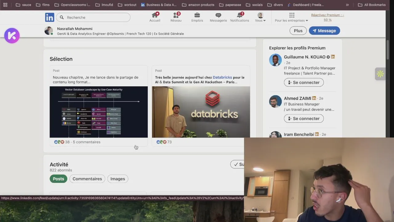The width and height of the screenshot is (394, 222).
Task: Open the LinkedIn home logo
Action: tap(50, 17)
